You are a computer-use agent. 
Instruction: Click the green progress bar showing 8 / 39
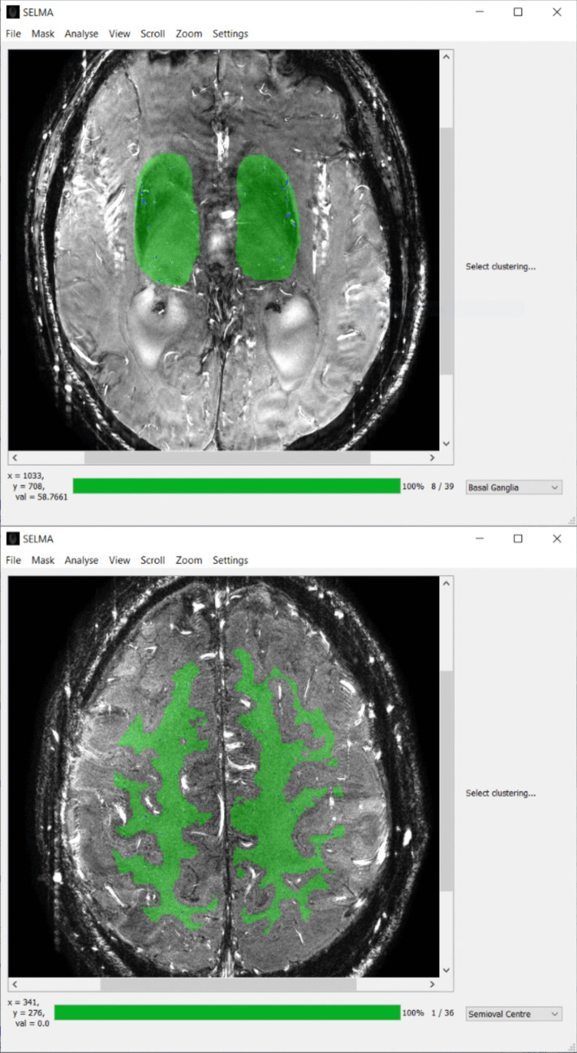(x=236, y=486)
